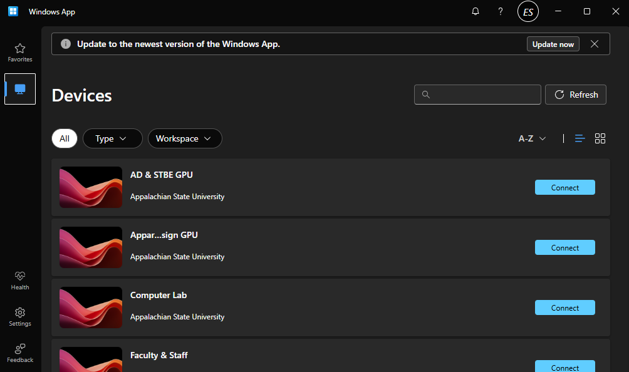
Task: Select the All filter pill
Action: (x=65, y=138)
